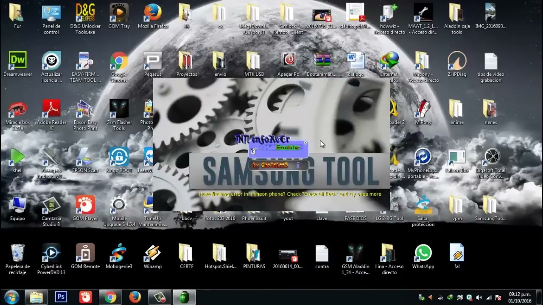Image resolution: width=543 pixels, height=305 pixels.
Task: Open the ZHPDiag desktop shortcut
Action: 457,65
